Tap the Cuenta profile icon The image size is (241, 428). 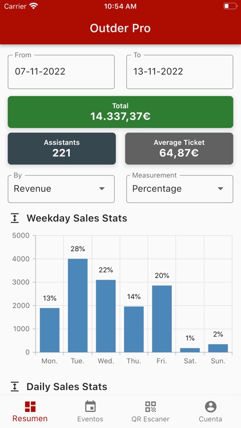[211, 407]
